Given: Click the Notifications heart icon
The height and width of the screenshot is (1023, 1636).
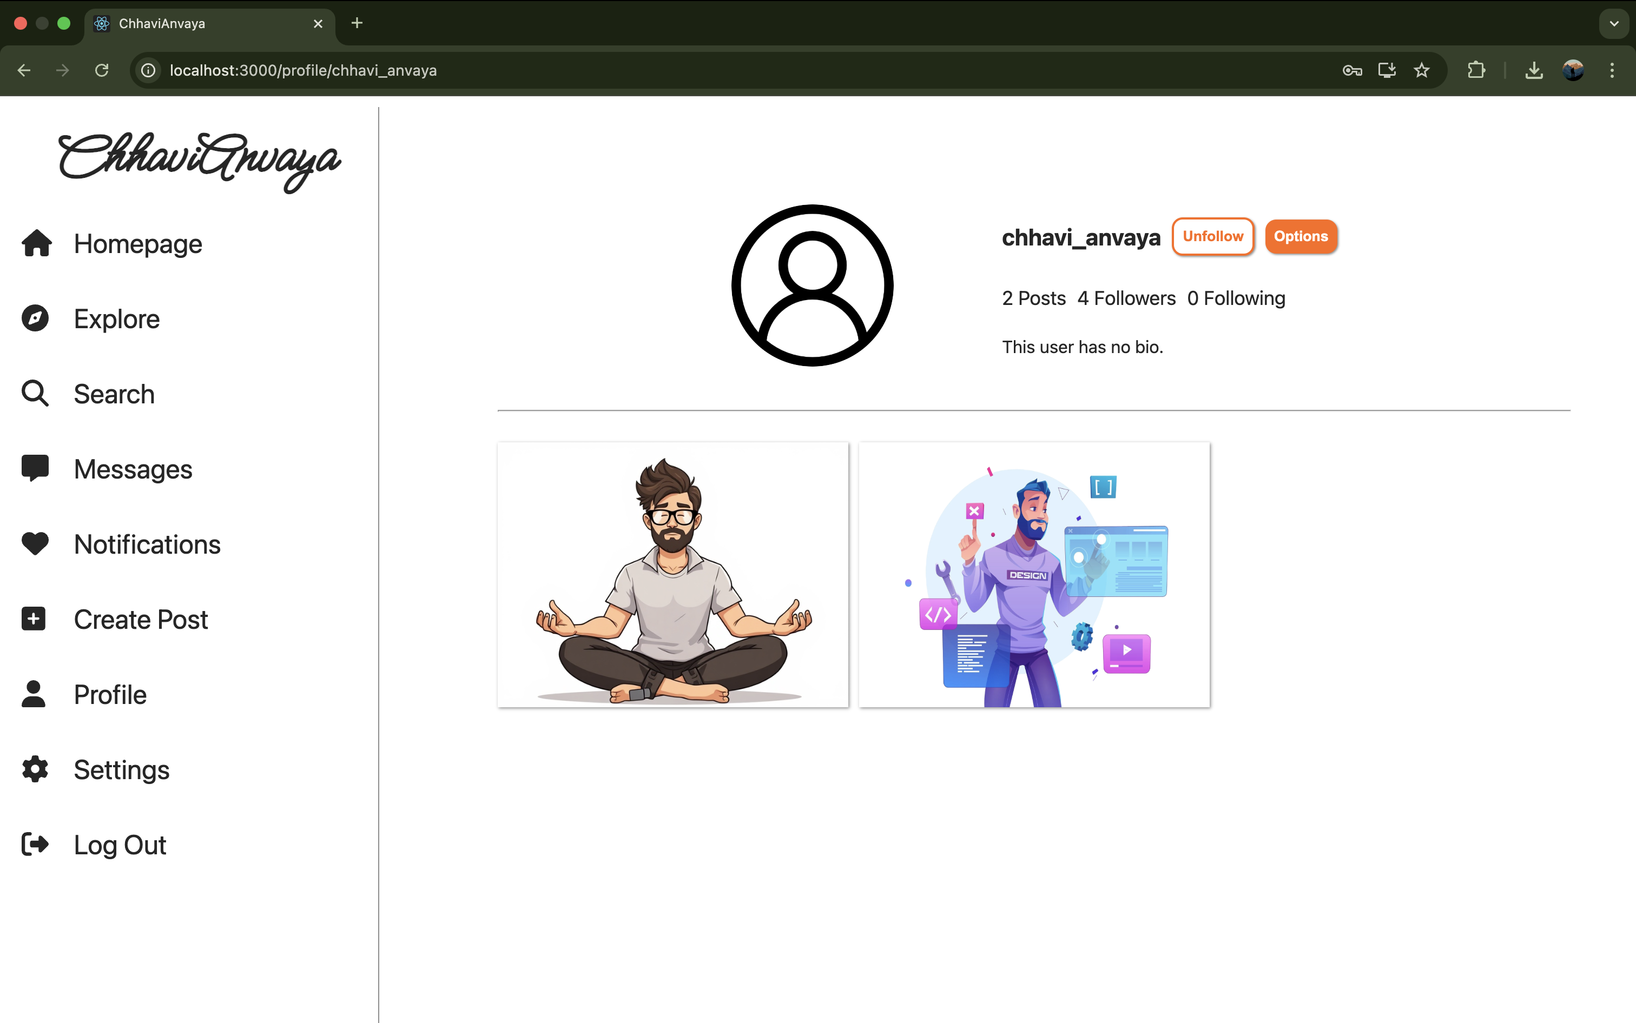Looking at the screenshot, I should pyautogui.click(x=35, y=544).
